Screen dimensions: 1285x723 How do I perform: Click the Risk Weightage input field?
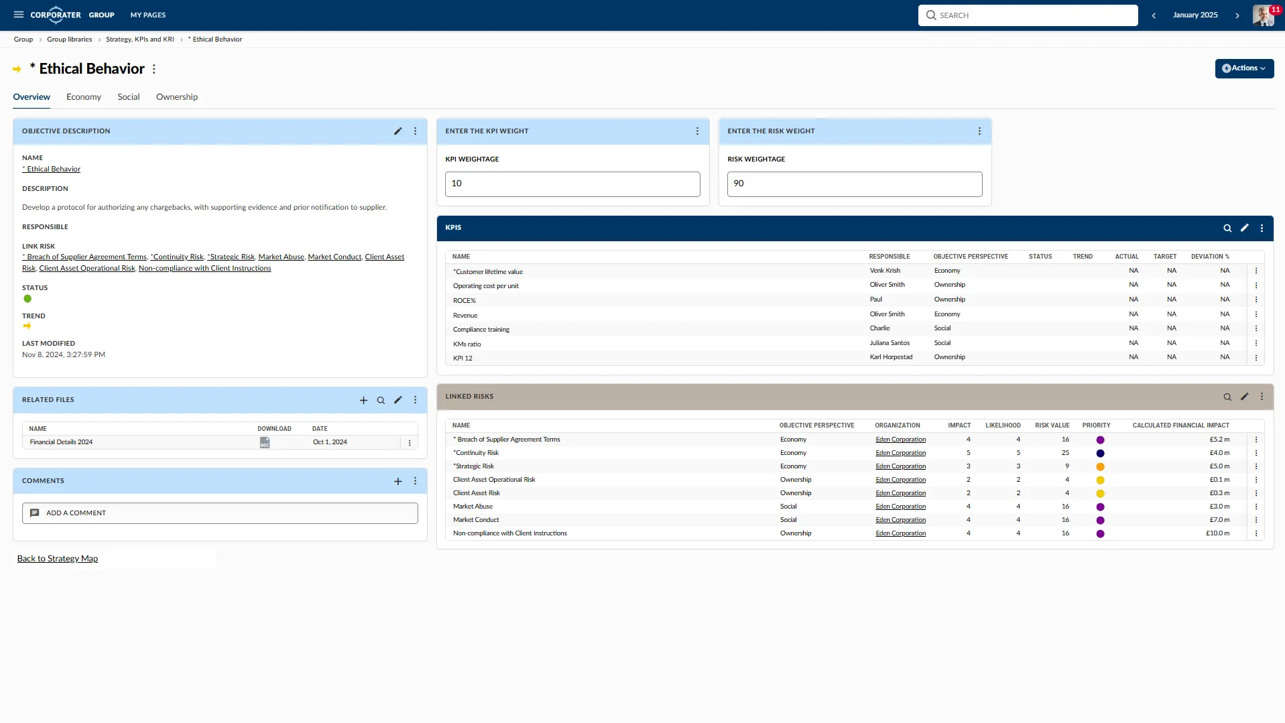click(855, 184)
